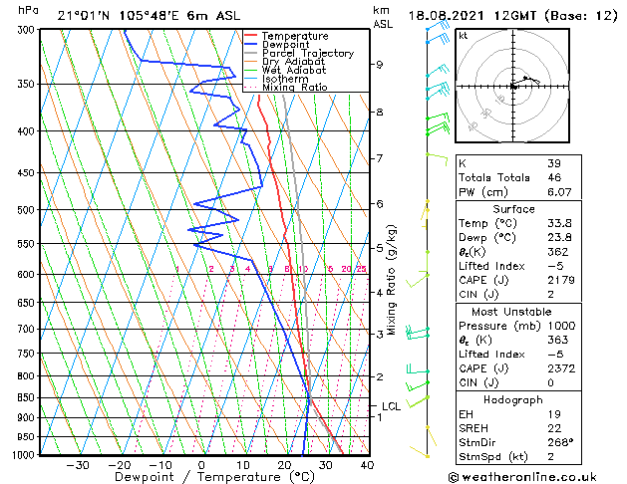Click the 900 hPa pressure label

tap(28, 417)
